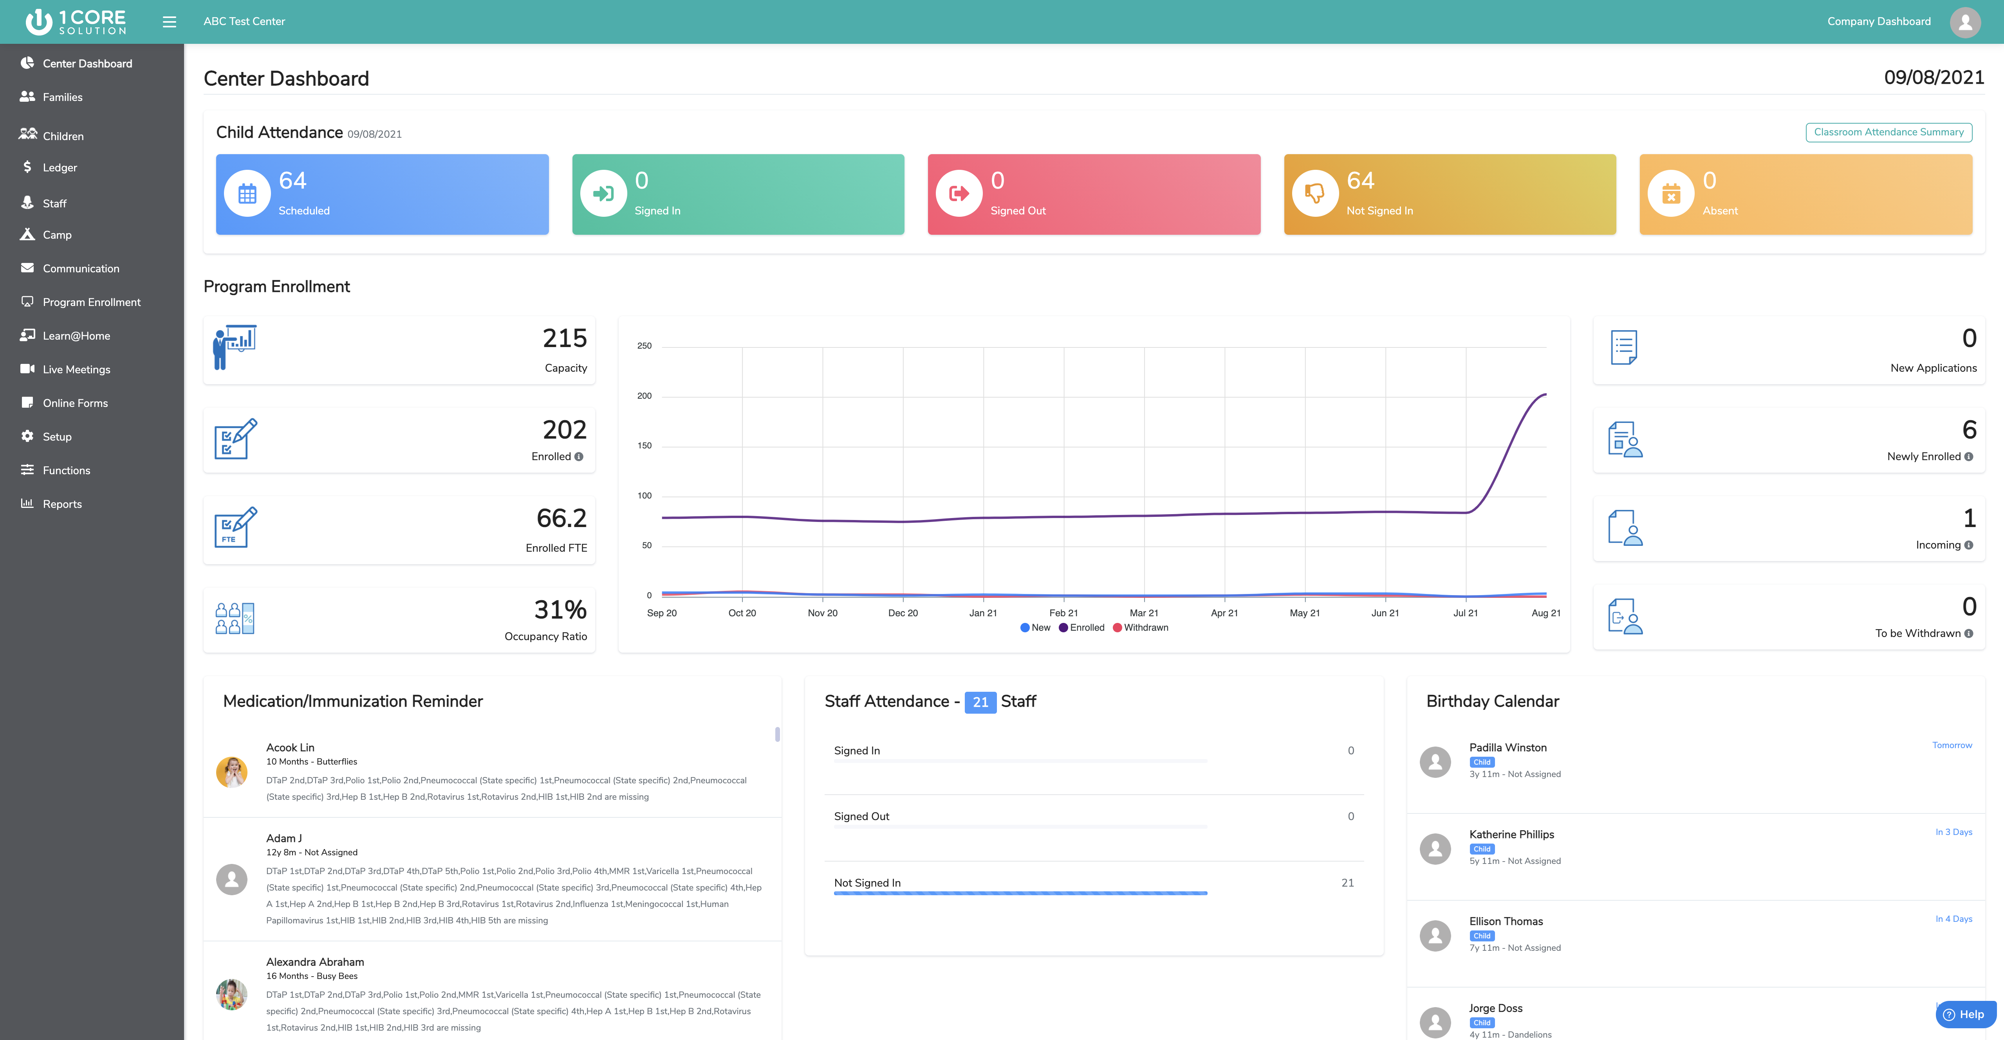Click the Capacity presenter icon
This screenshot has height=1040, width=2004.
pyautogui.click(x=234, y=347)
